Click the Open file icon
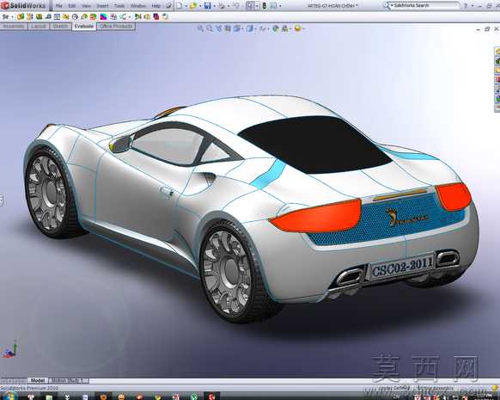 (192, 5)
